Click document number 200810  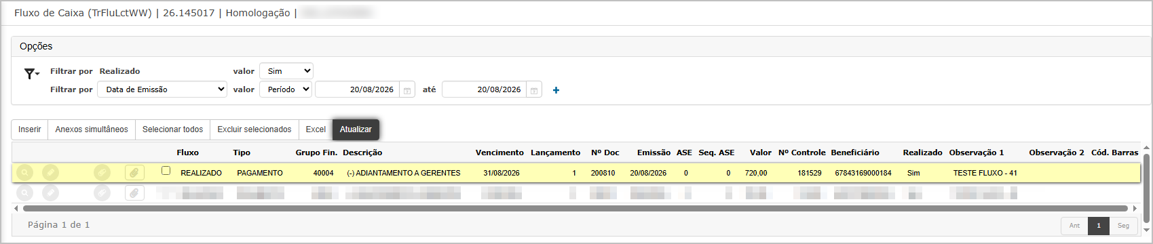tap(603, 173)
